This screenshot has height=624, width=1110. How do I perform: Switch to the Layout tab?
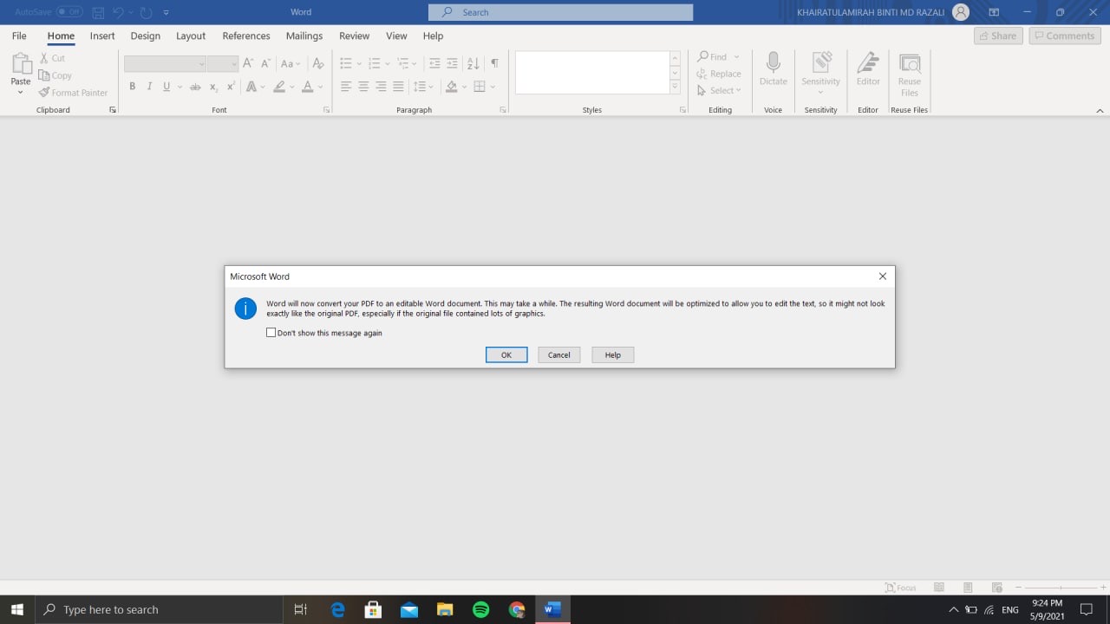point(191,36)
